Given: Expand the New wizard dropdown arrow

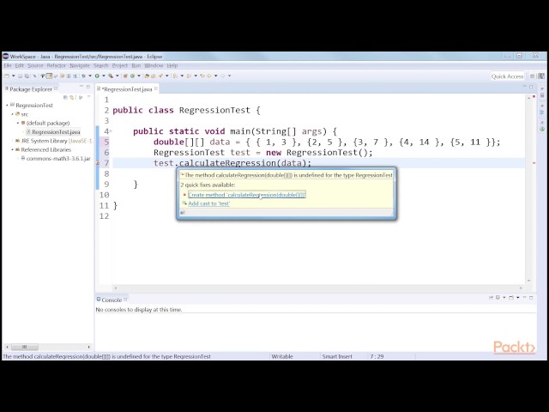Looking at the screenshot, I should point(14,76).
